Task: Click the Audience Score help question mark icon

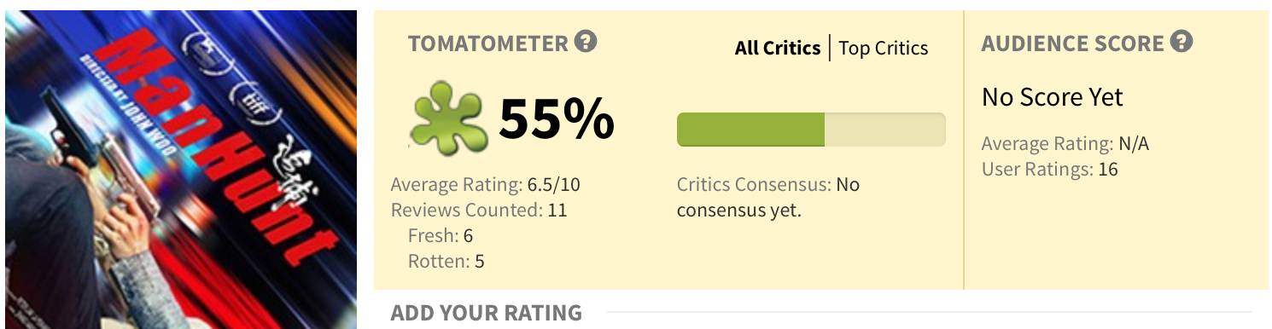Action: (x=1182, y=41)
